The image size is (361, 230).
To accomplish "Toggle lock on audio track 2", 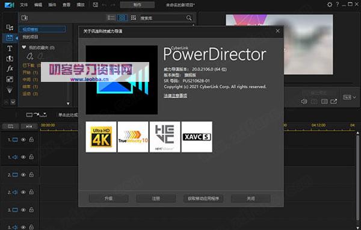I will [31, 191].
